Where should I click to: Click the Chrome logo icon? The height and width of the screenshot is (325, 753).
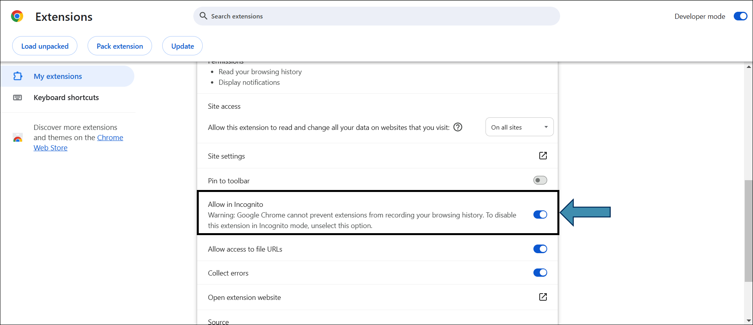click(x=17, y=16)
